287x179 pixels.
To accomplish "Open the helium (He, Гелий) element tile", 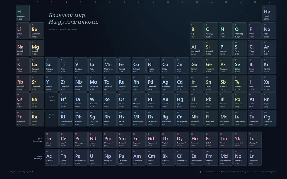I will [269, 13].
